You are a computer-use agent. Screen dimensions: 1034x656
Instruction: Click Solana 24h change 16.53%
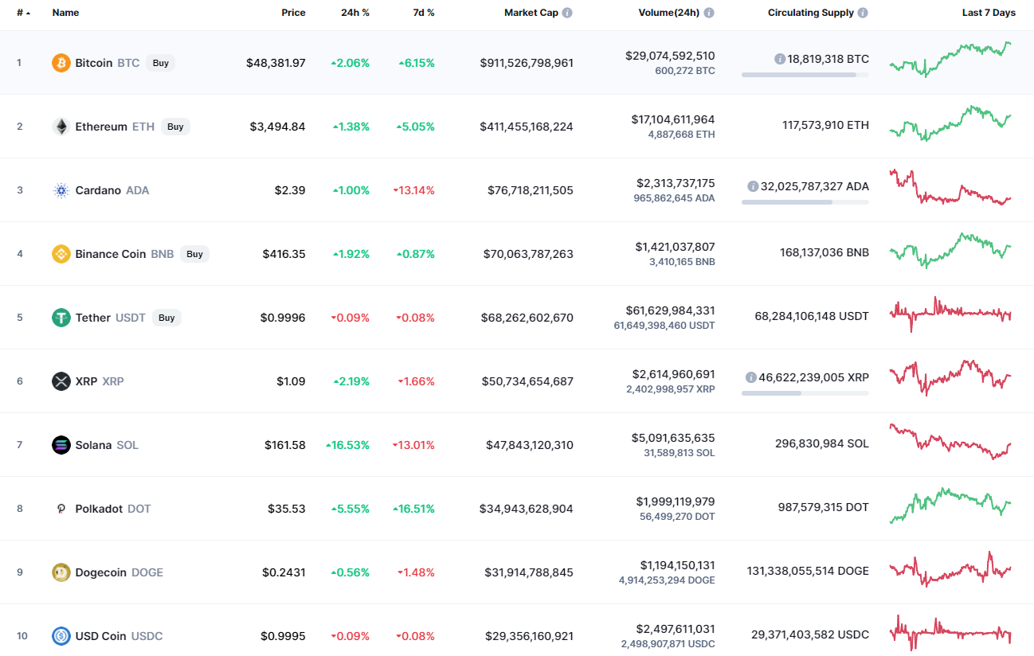click(347, 445)
